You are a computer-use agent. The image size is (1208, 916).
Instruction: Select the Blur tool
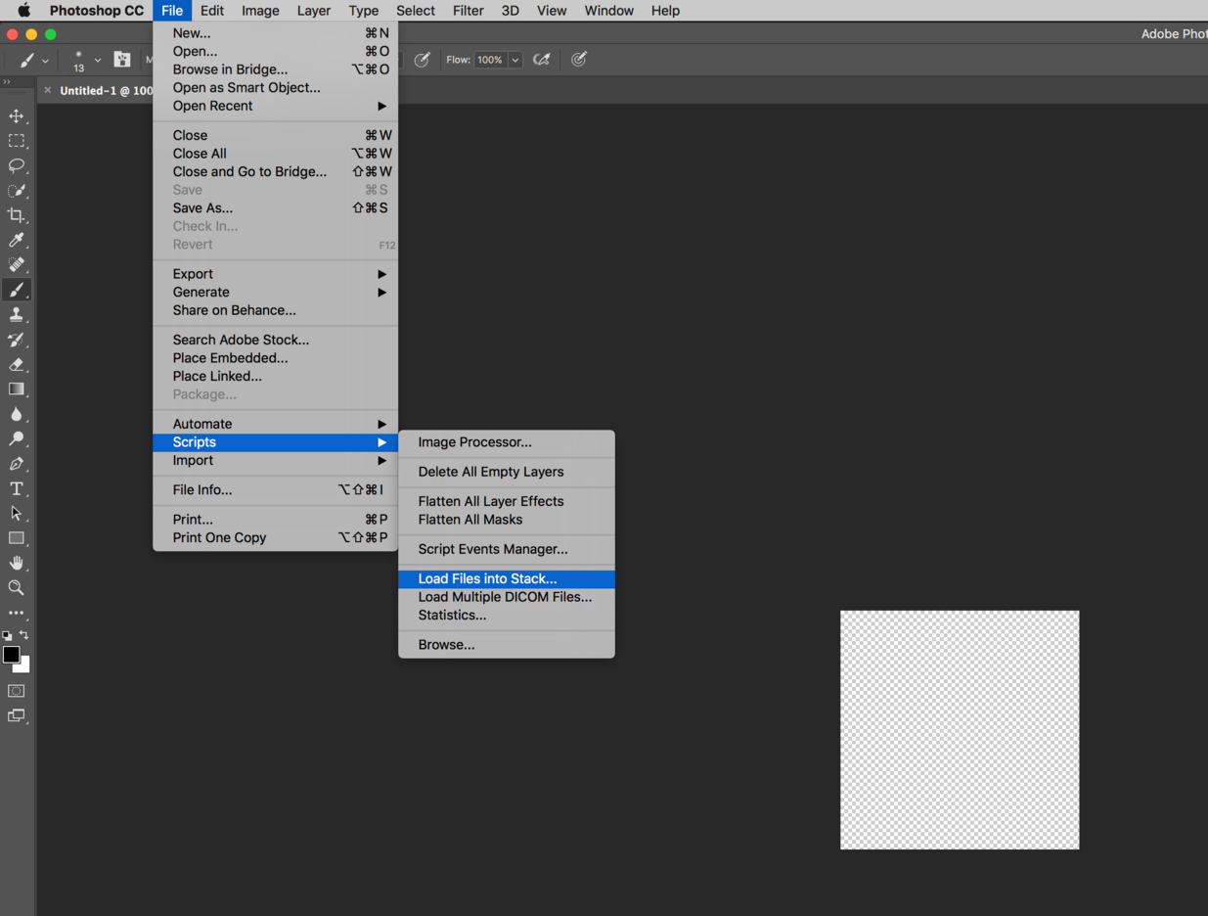(x=17, y=414)
